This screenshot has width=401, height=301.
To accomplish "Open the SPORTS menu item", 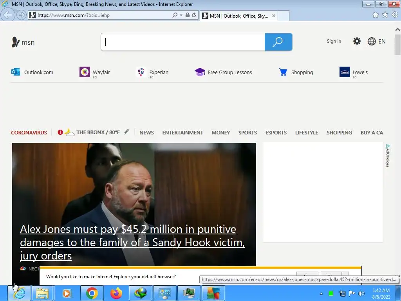I will pyautogui.click(x=247, y=132).
